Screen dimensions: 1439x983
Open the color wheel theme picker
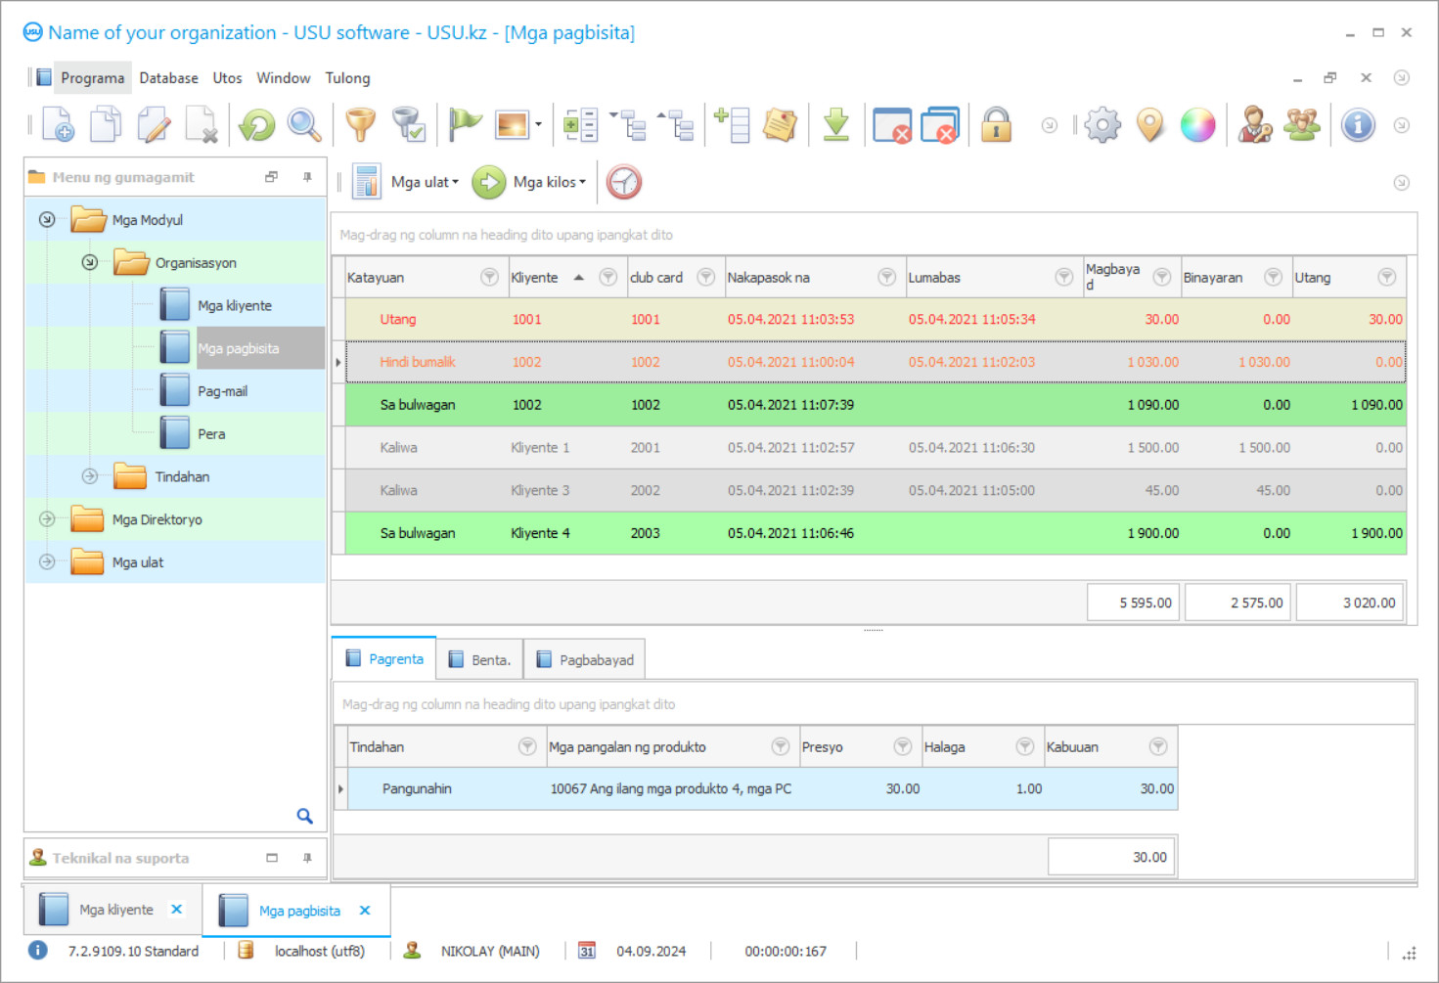click(x=1197, y=126)
